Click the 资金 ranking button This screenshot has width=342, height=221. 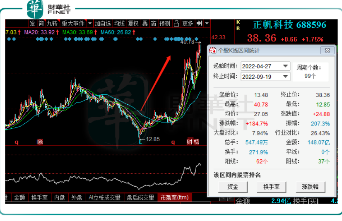coord(233,187)
